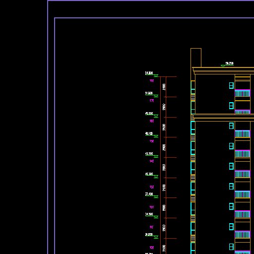Screen dimensions: 254x254
Task: Select green elevation triangle at roof level 58.200
Action: [x=223, y=66]
